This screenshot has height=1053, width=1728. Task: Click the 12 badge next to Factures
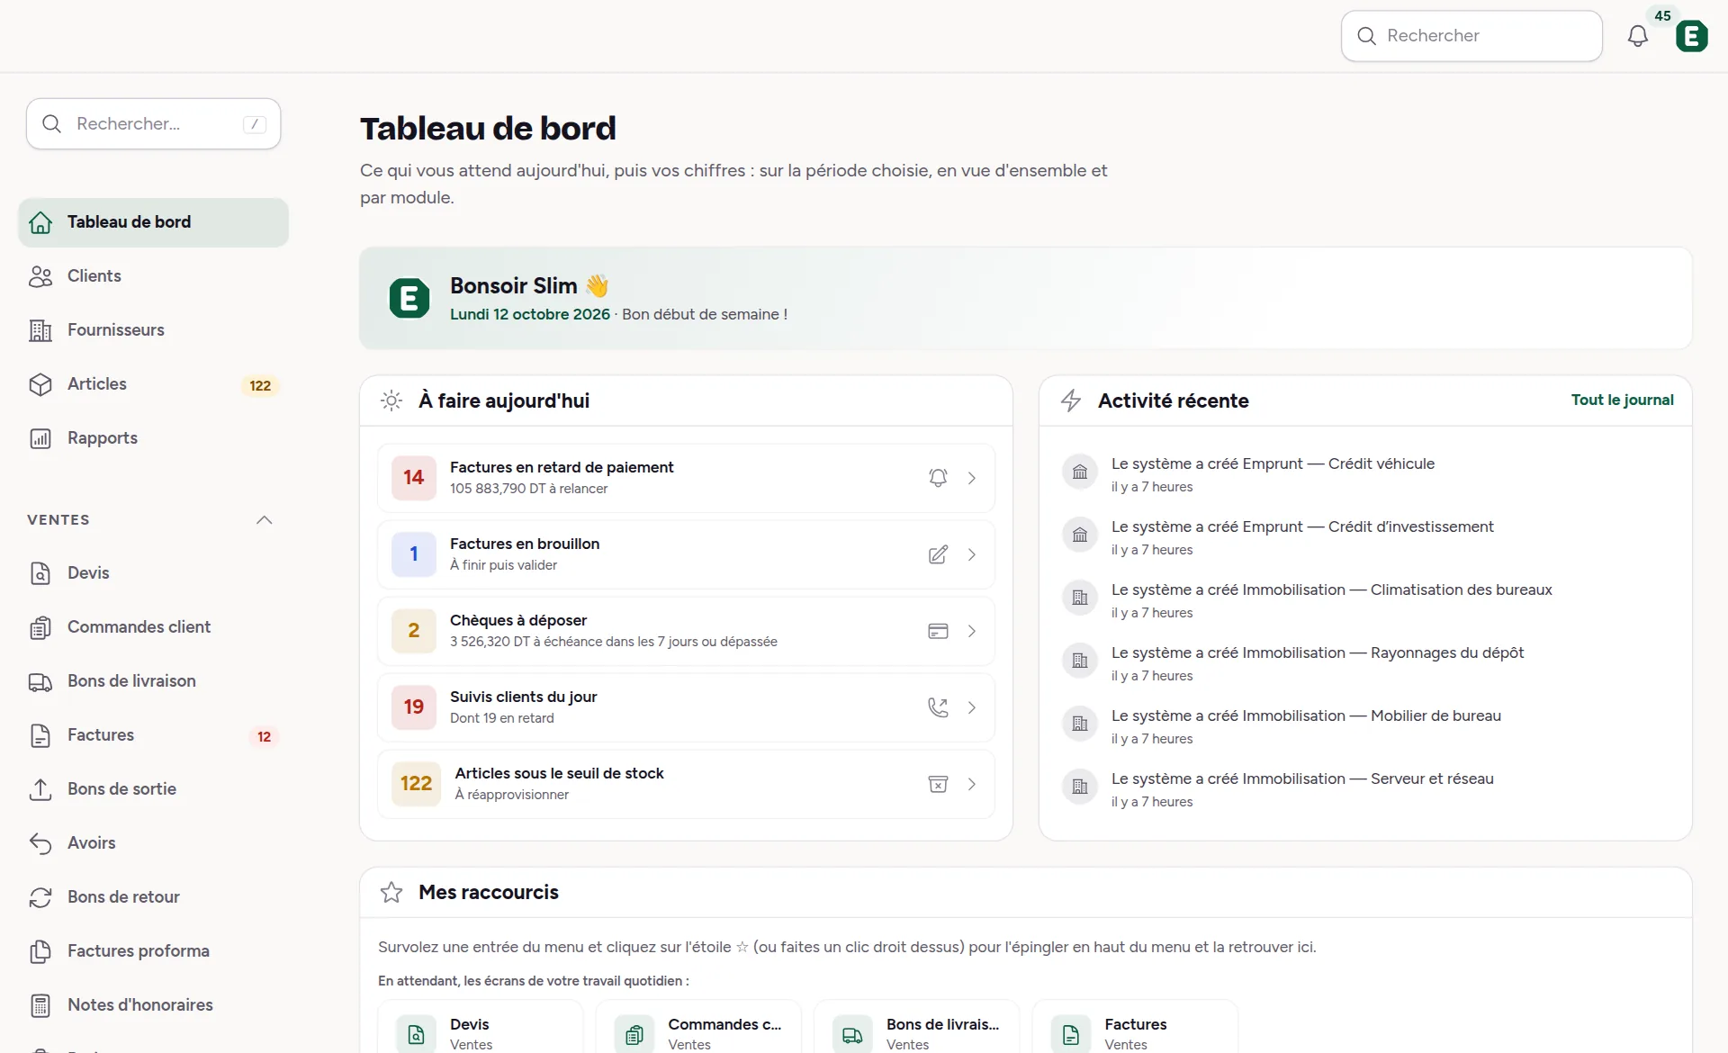pyautogui.click(x=264, y=736)
